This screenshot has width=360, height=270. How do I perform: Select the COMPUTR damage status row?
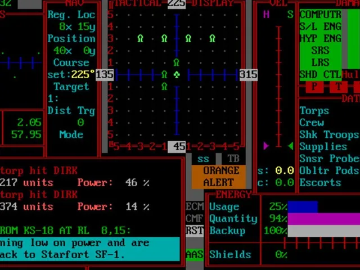tap(321, 15)
